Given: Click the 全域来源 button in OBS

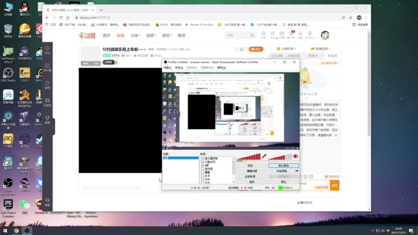Looking at the screenshot, I should click(x=252, y=177).
